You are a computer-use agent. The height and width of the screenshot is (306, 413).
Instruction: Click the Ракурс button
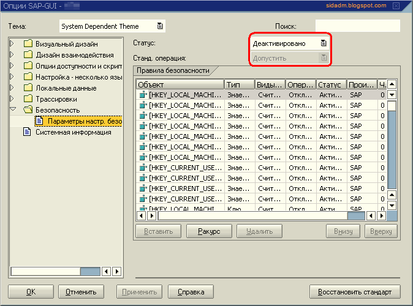pos(209,231)
